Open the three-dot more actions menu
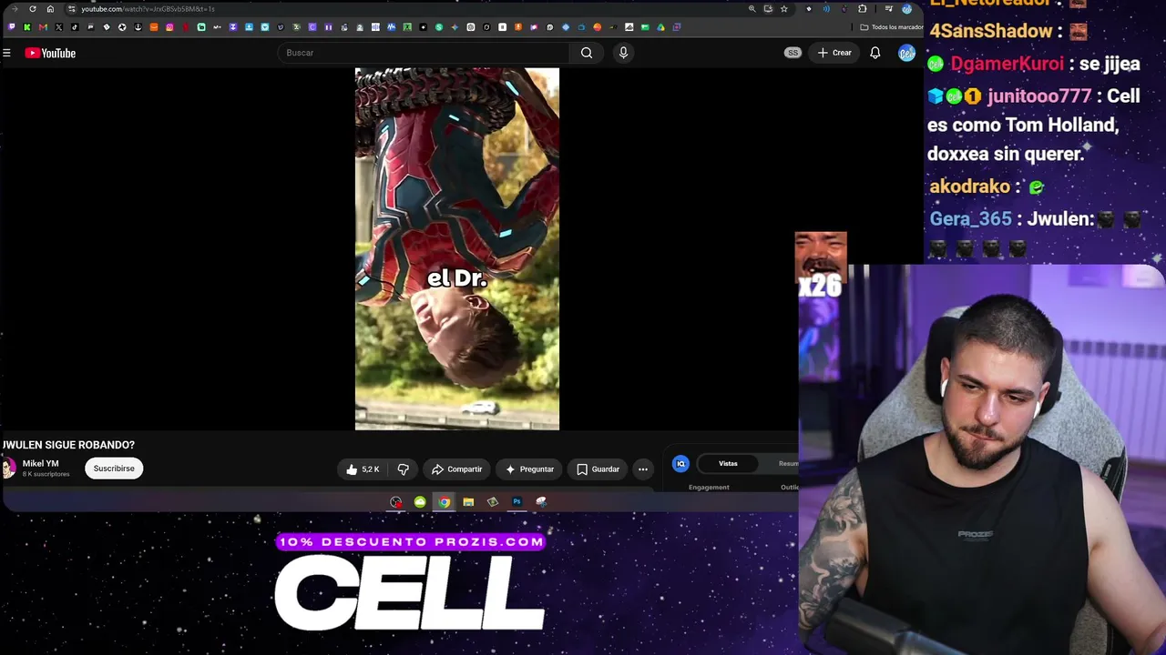Viewport: 1166px width, 655px height. [643, 469]
